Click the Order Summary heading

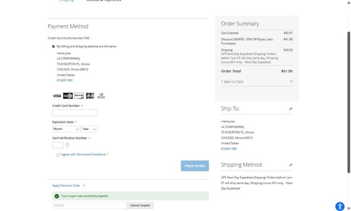(240, 24)
